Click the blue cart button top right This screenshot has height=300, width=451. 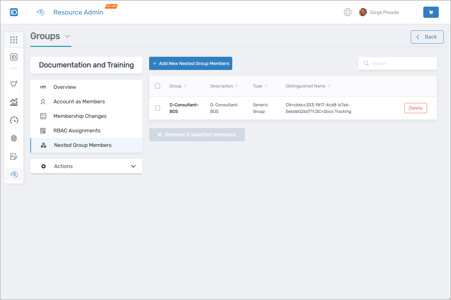pyautogui.click(x=431, y=12)
